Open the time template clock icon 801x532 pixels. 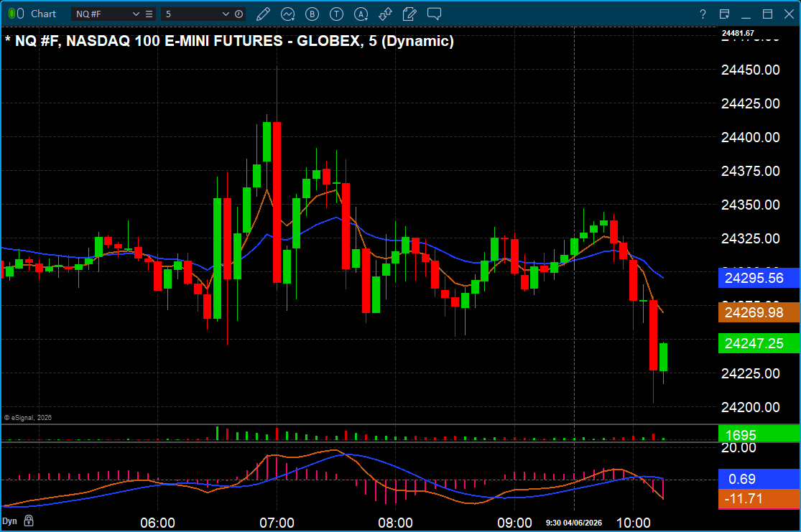(239, 14)
